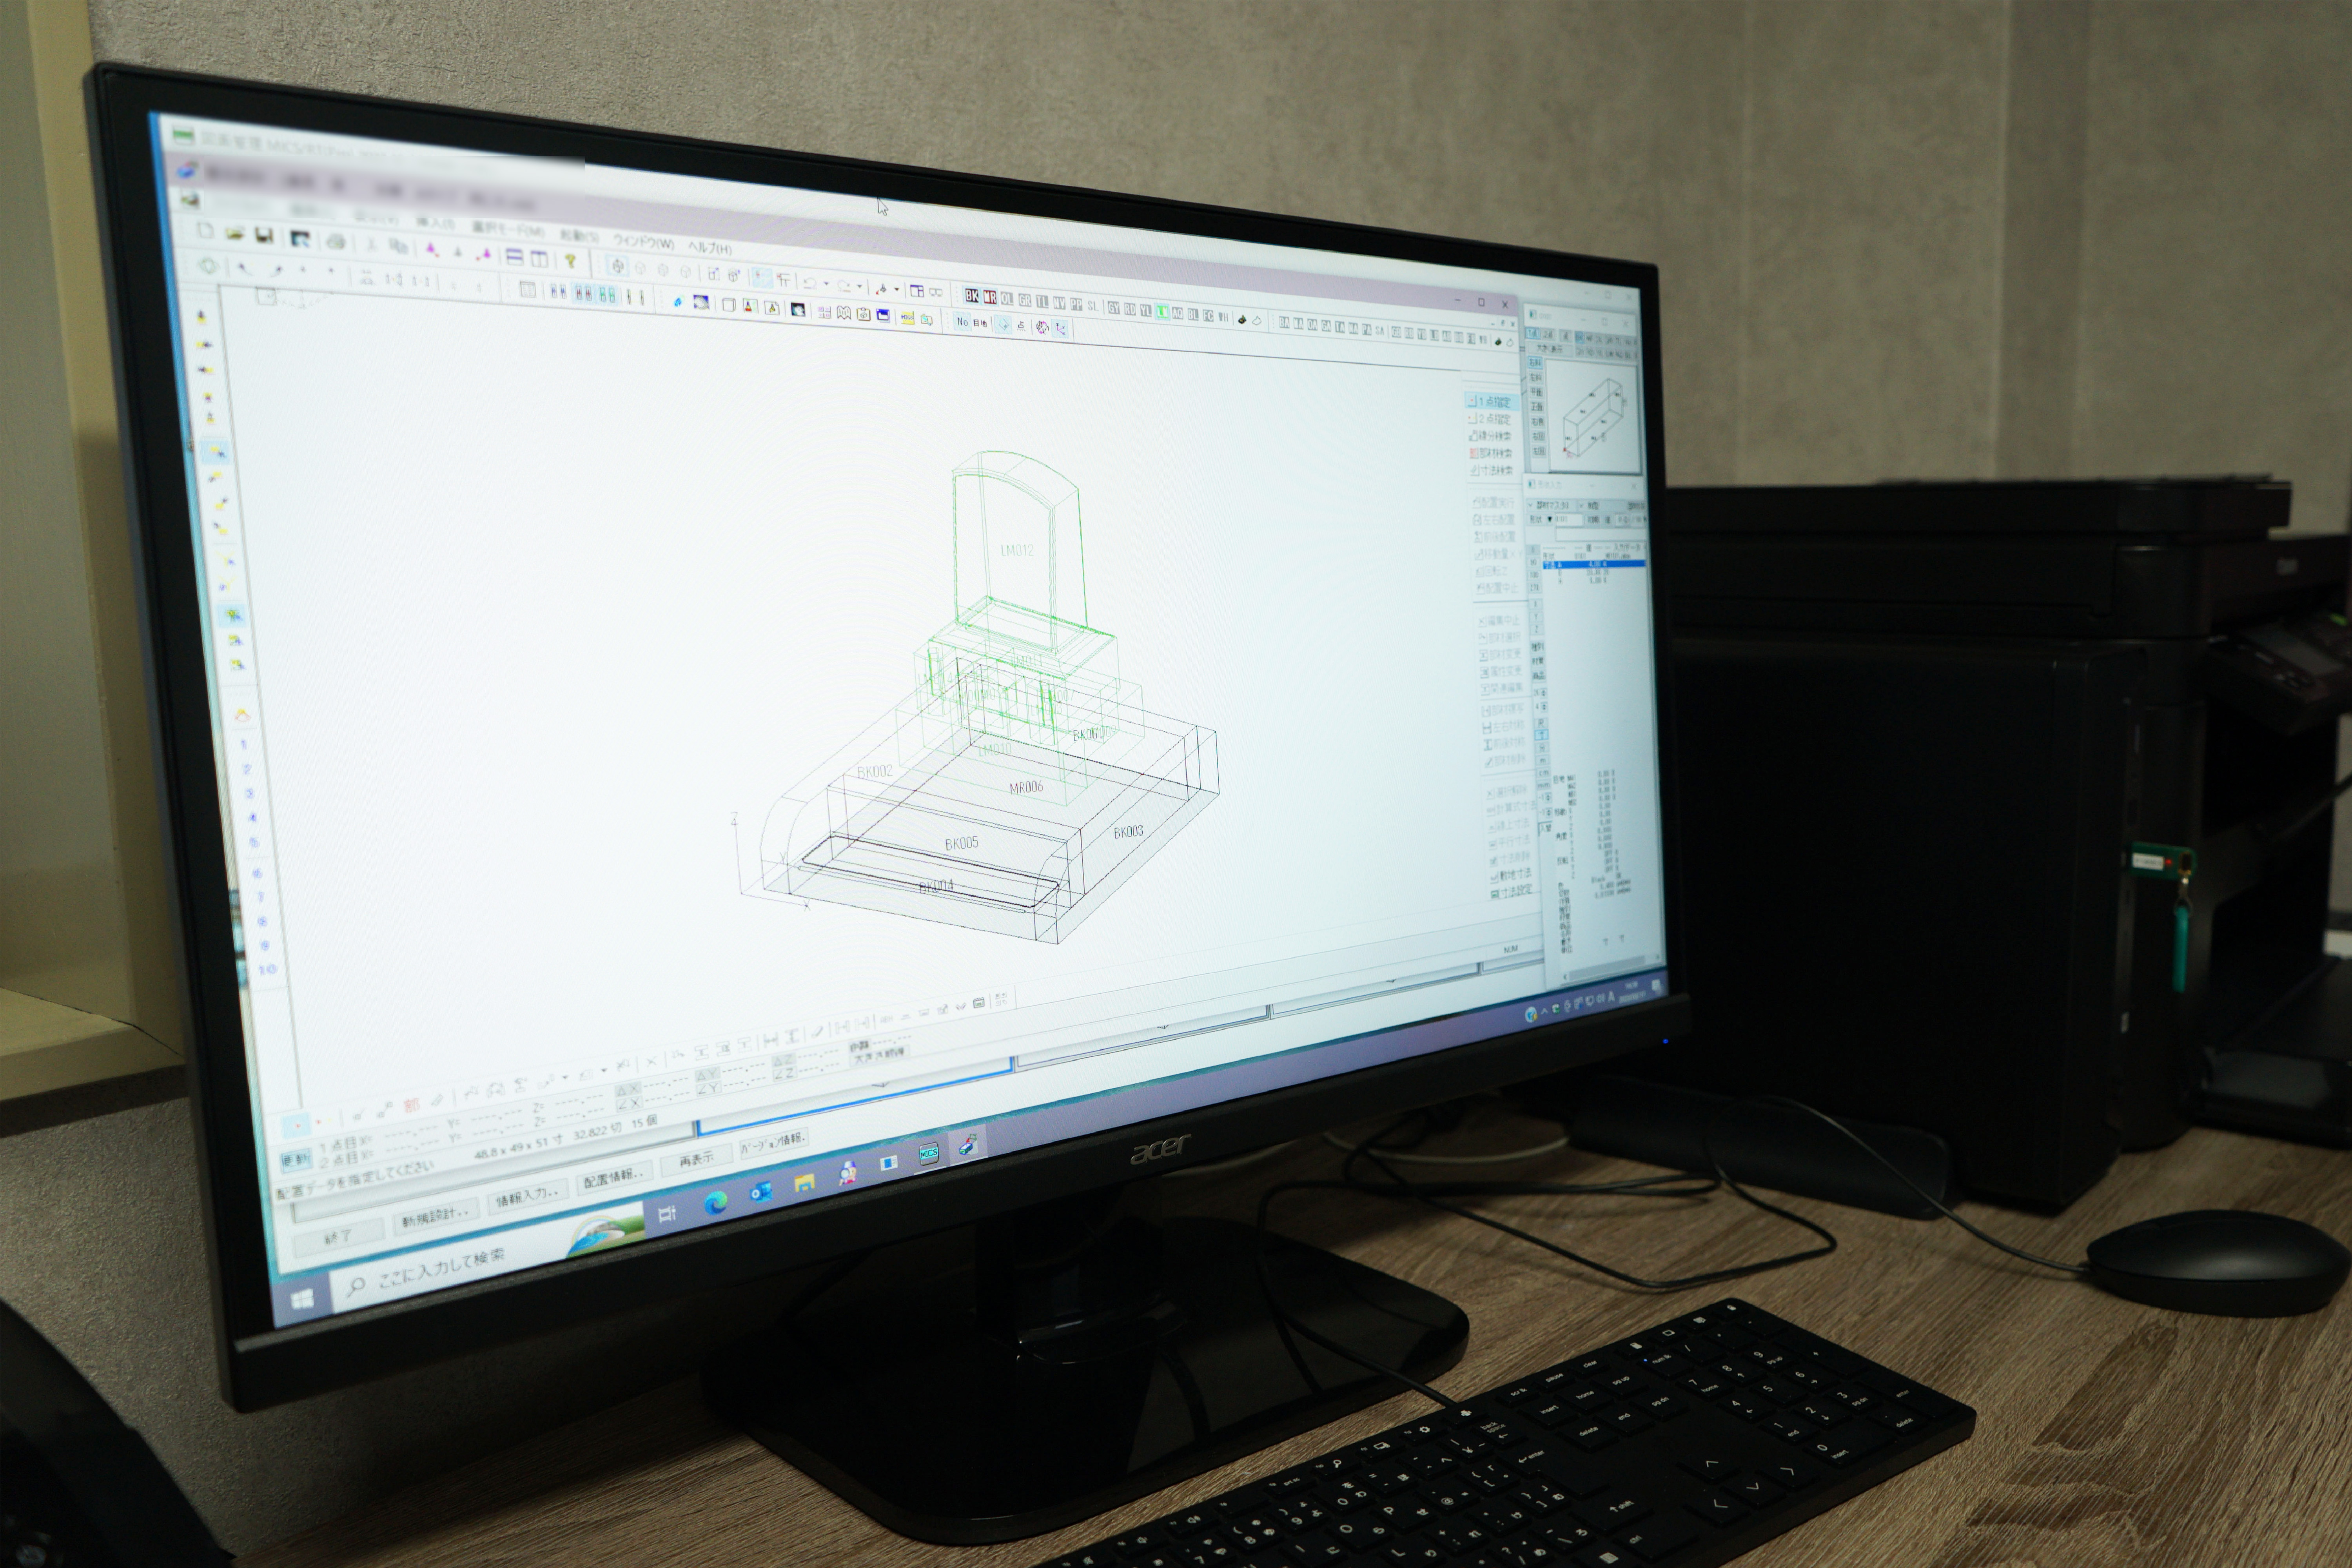Toggle the AQ layer button
Viewport: 2352px width, 1568px height.
(1178, 314)
